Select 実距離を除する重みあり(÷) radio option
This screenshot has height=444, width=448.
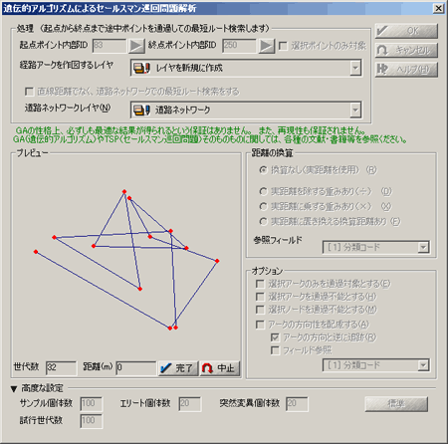[x=263, y=191]
